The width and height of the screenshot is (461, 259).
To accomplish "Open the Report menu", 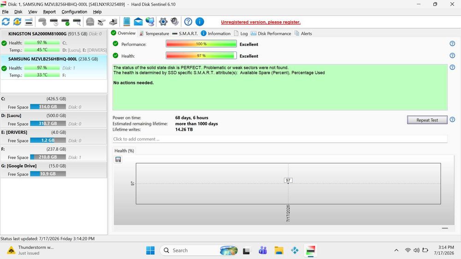I will pos(49,12).
